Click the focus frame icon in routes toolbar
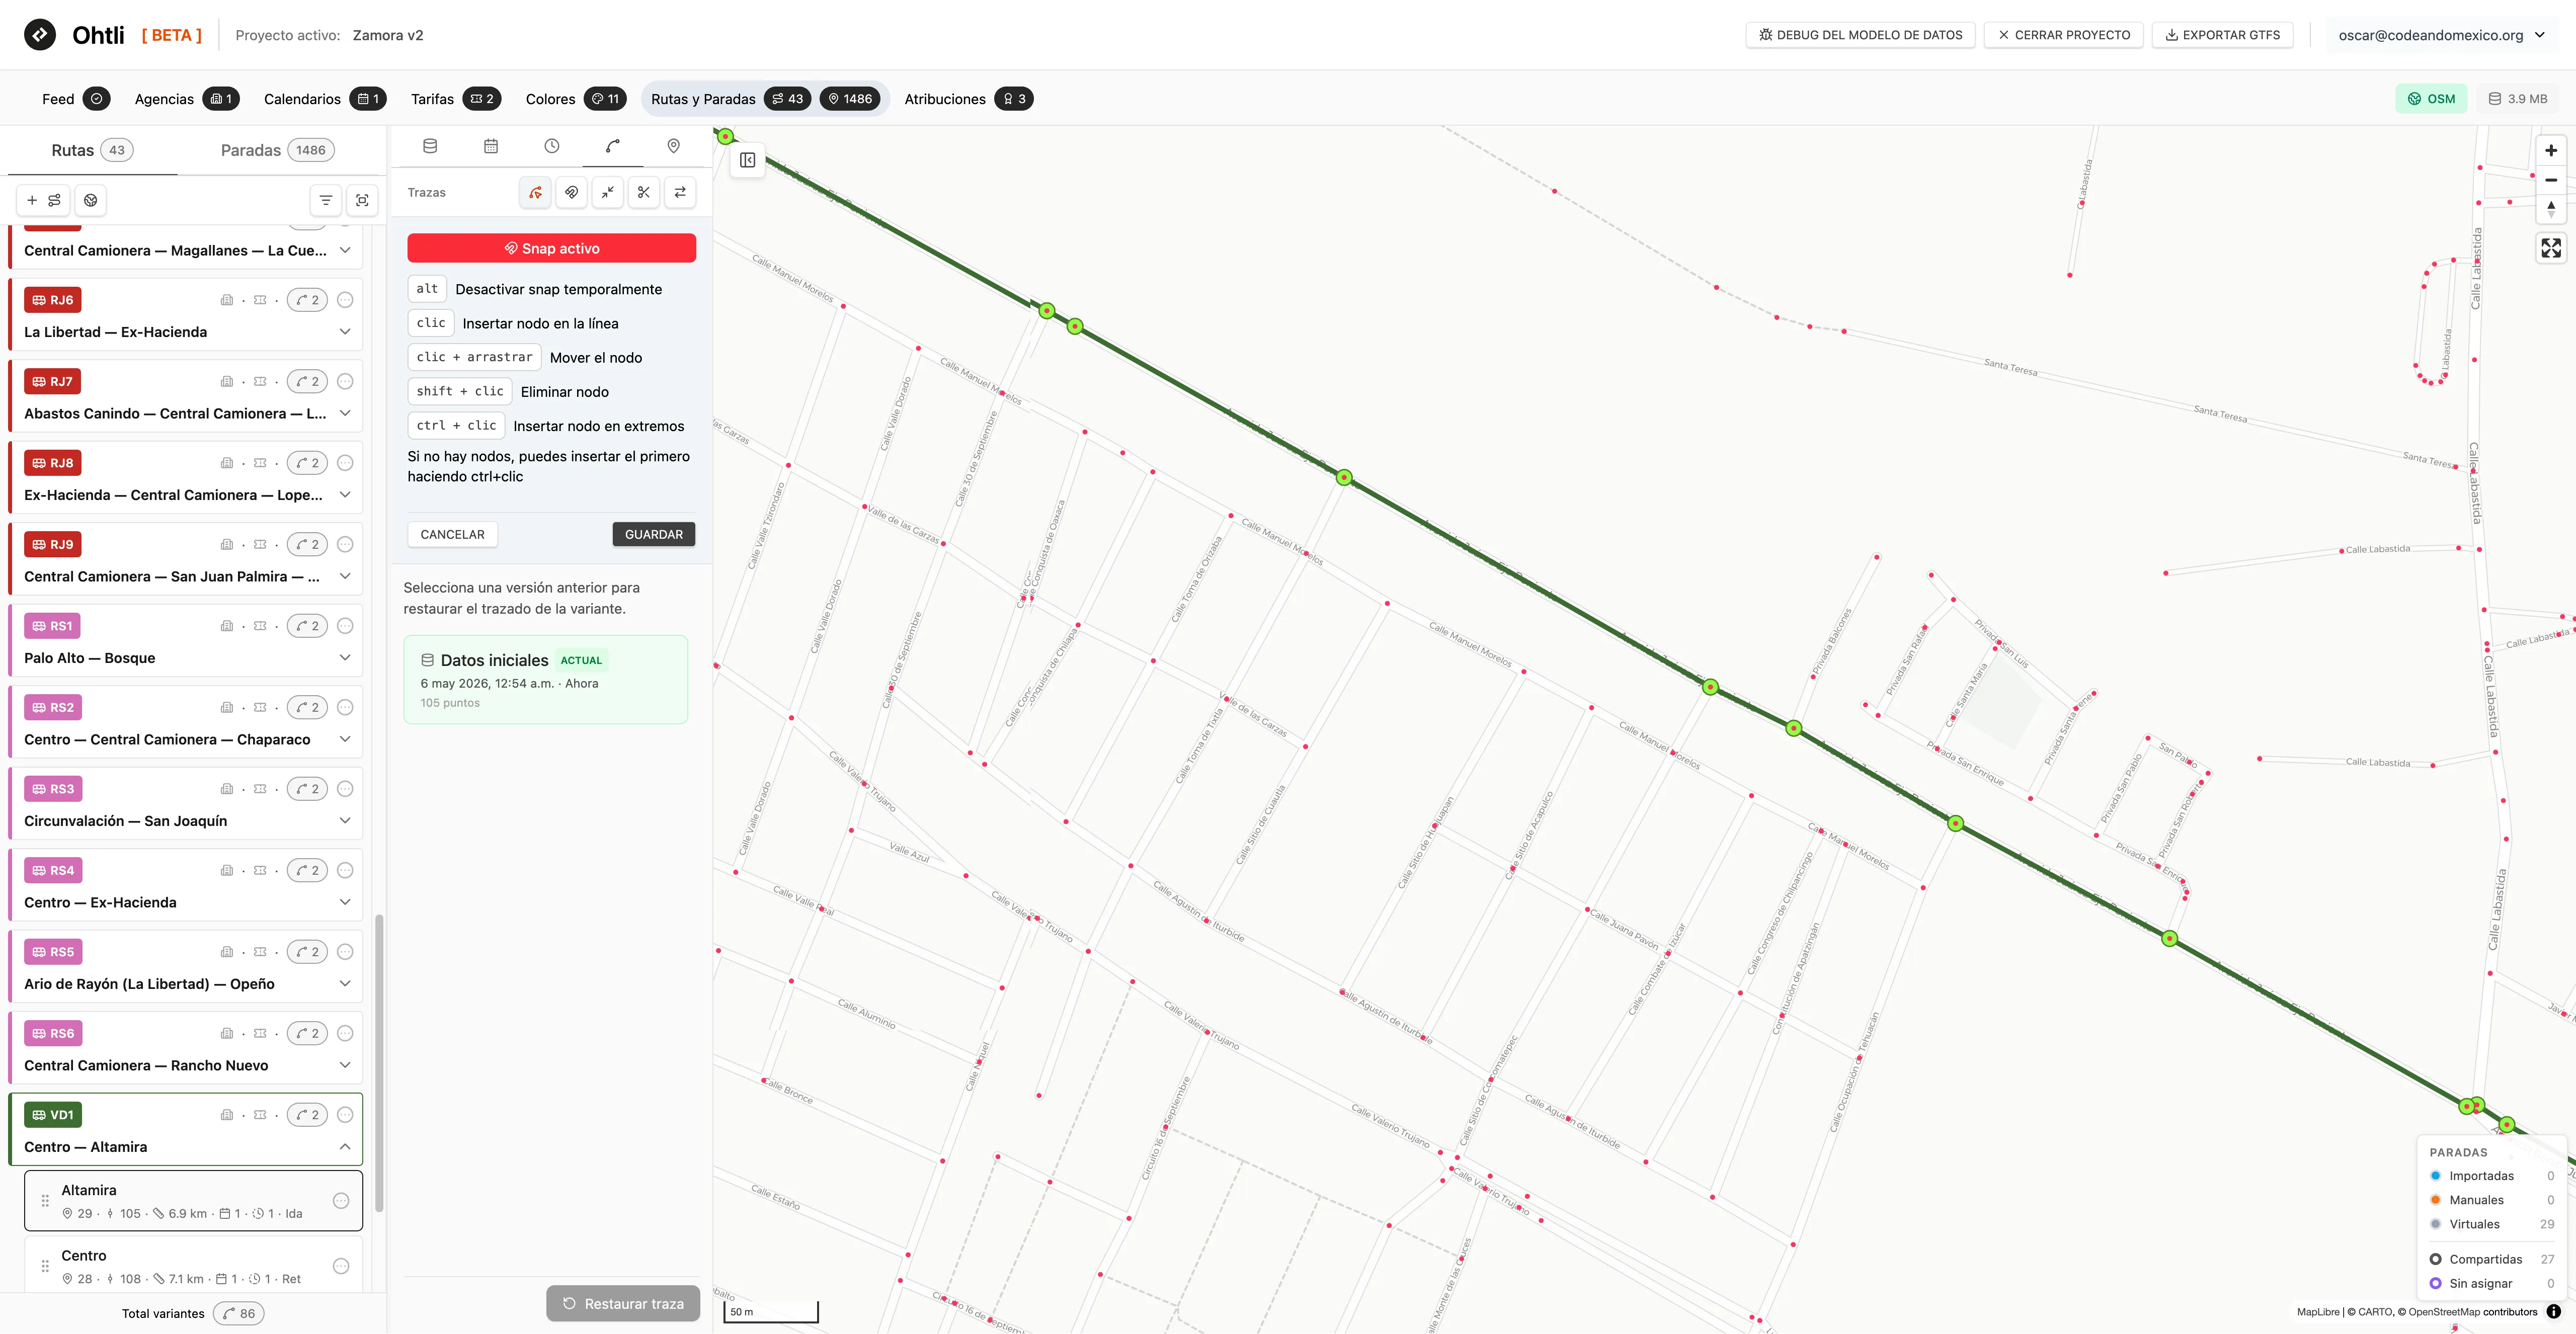Image resolution: width=2576 pixels, height=1334 pixels. click(x=362, y=200)
